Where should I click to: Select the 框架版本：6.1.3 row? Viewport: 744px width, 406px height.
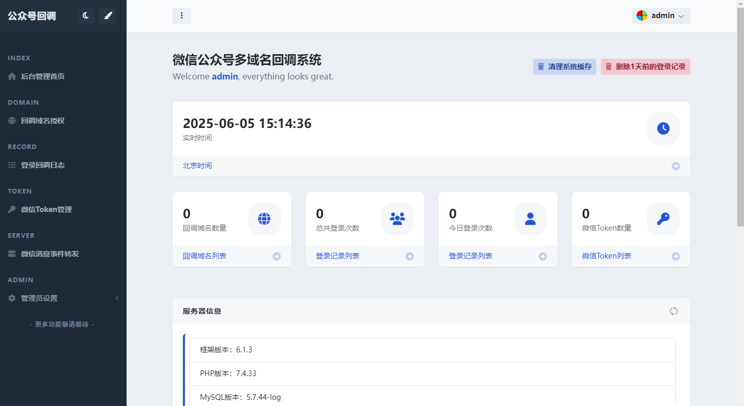(x=432, y=350)
